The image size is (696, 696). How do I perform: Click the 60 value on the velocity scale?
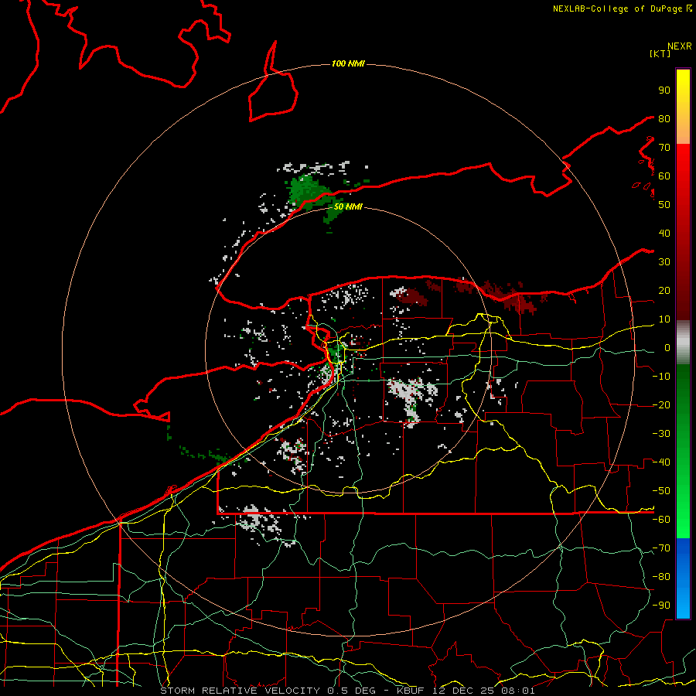pos(664,176)
